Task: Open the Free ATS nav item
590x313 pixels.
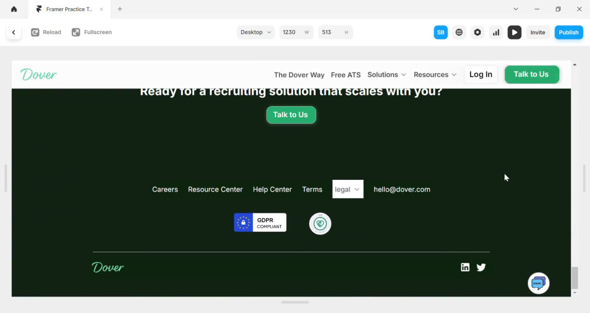Action: point(346,75)
